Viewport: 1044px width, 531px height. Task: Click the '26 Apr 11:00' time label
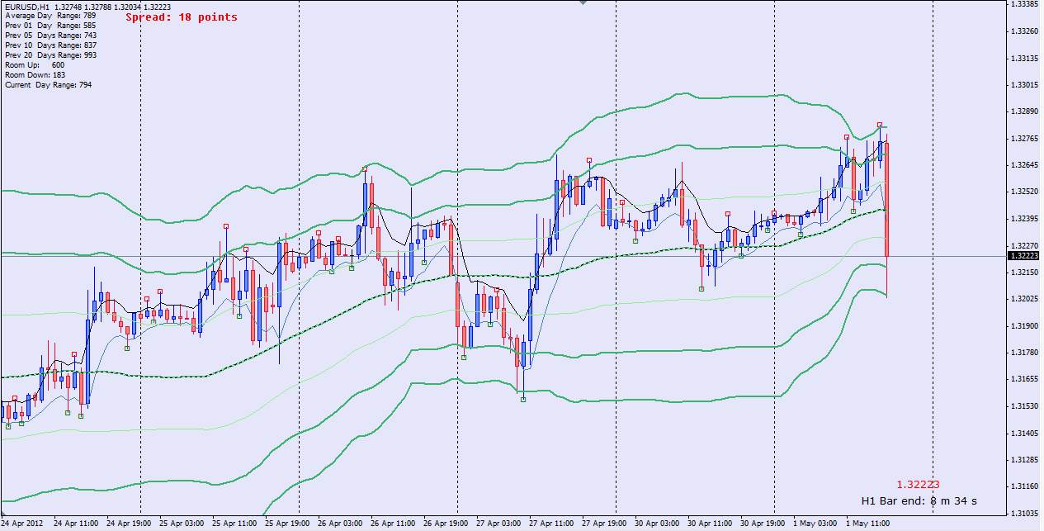393,524
